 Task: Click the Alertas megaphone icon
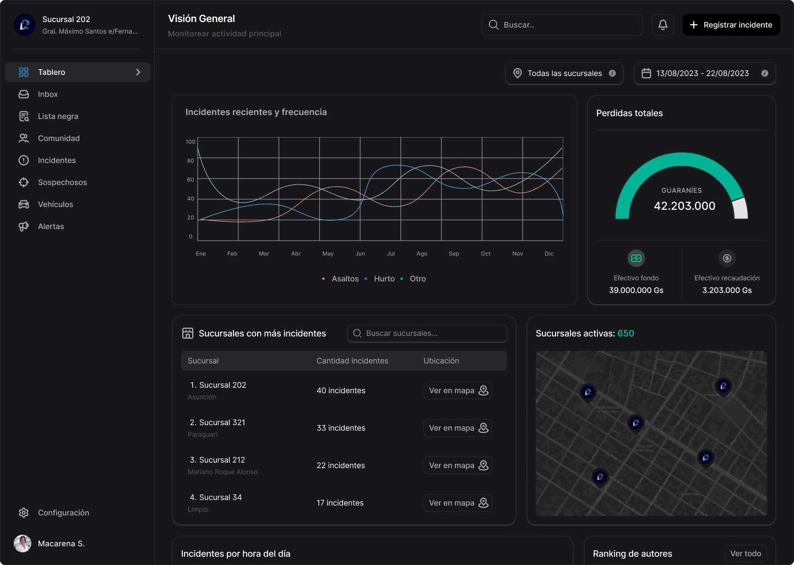click(24, 226)
